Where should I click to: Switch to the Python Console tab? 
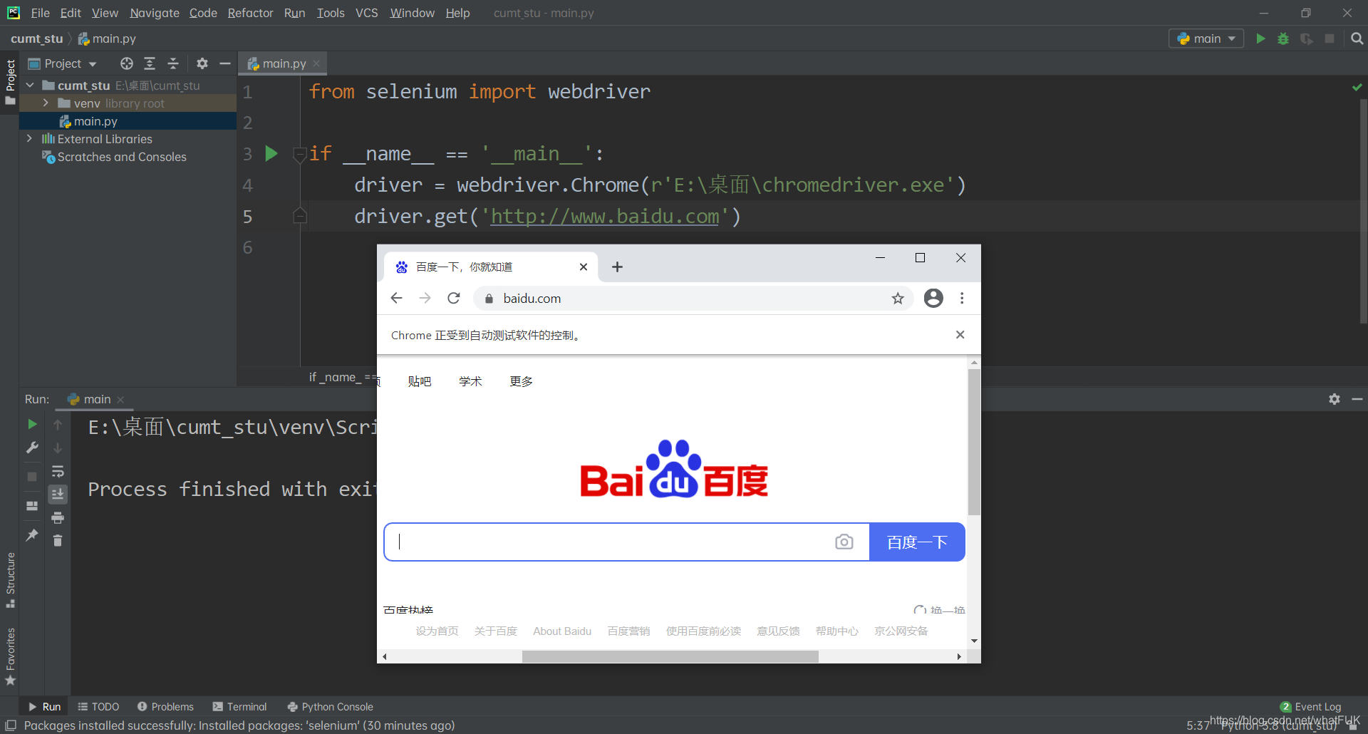tap(330, 706)
